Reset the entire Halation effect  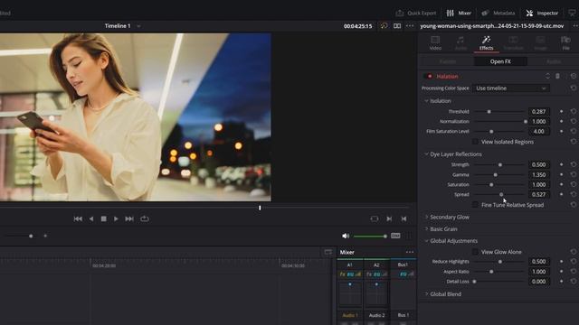pyautogui.click(x=573, y=76)
